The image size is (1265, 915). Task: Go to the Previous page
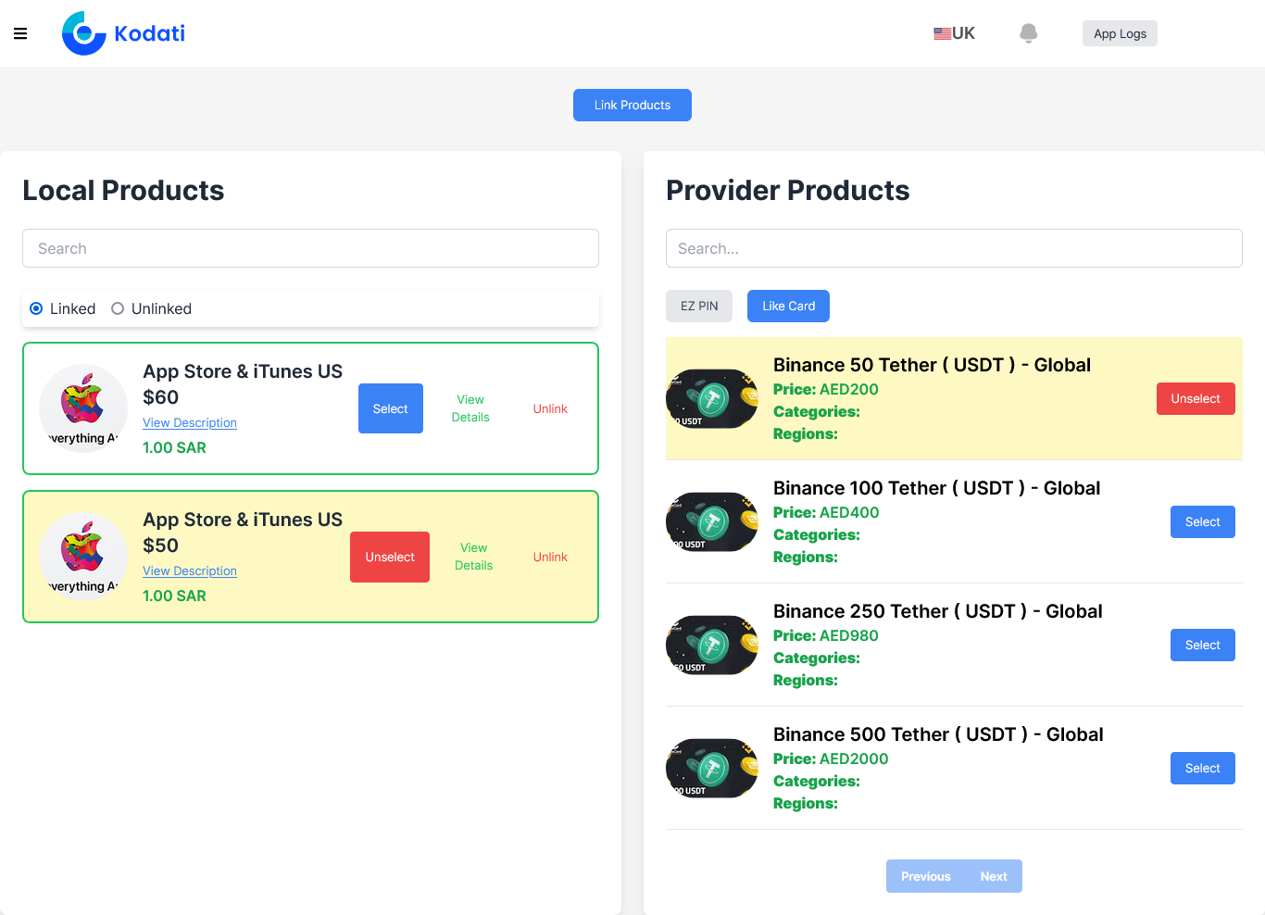(x=925, y=876)
